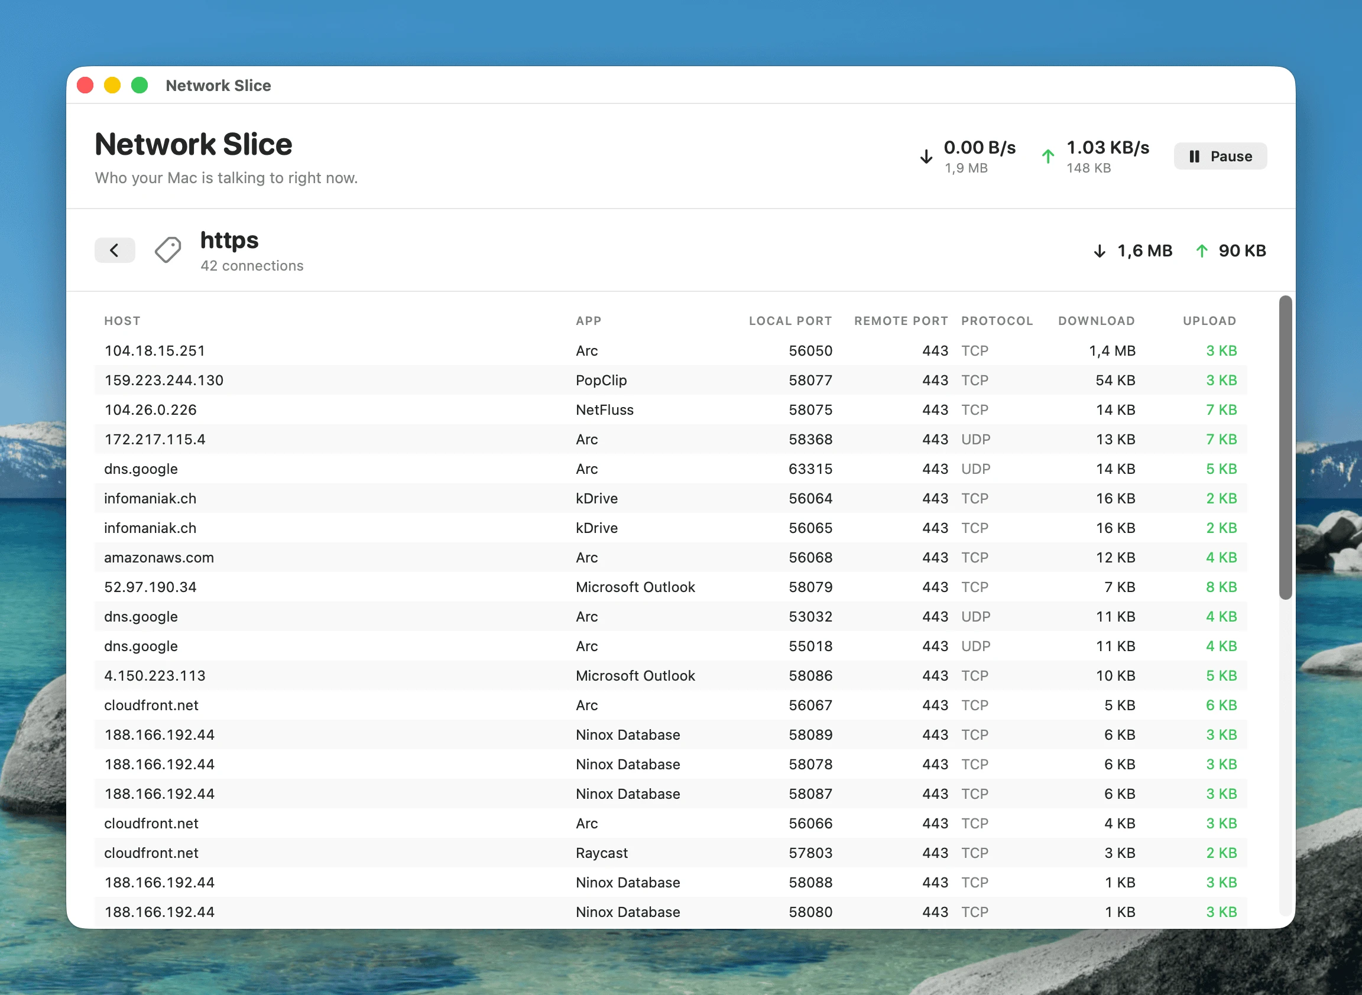Click the 1,4 MB download value
1362x995 pixels.
pyautogui.click(x=1111, y=350)
